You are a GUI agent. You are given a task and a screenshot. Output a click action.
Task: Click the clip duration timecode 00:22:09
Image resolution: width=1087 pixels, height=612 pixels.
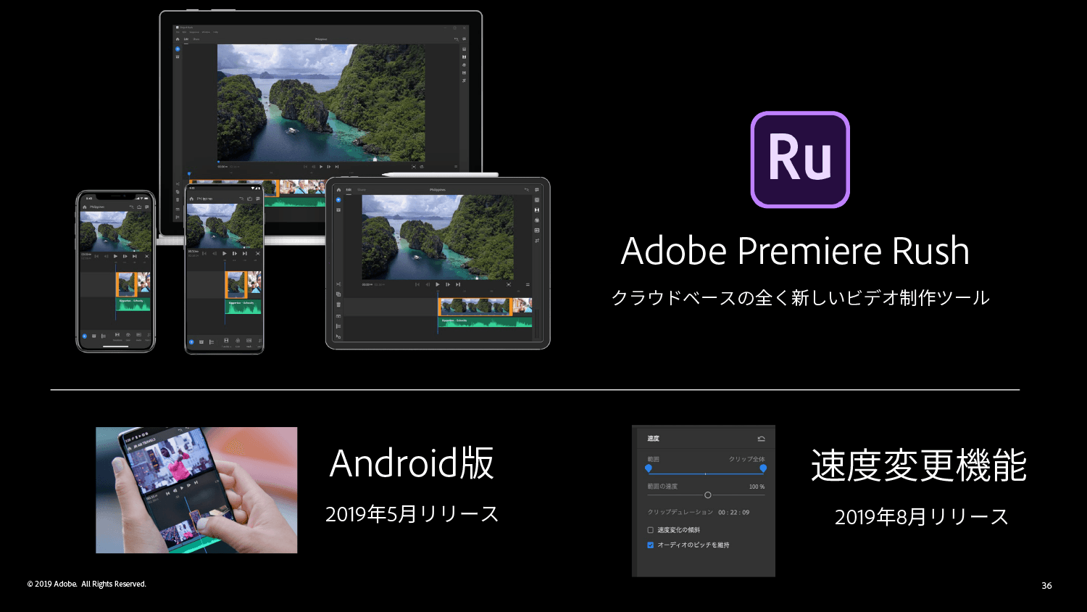pyautogui.click(x=734, y=513)
